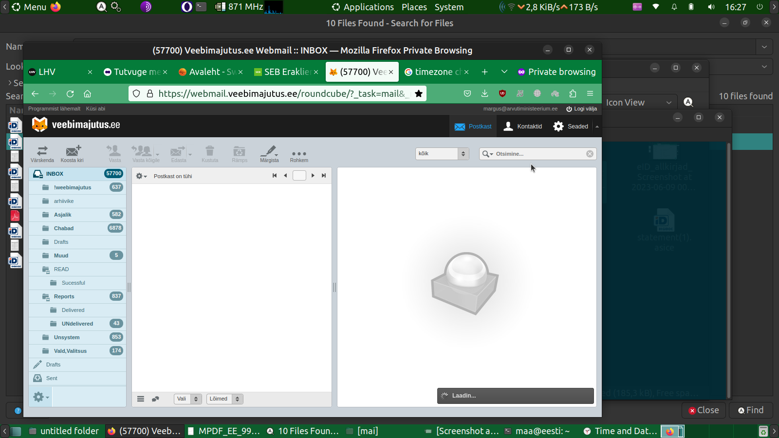Click the Vasta reply icon
Image resolution: width=779 pixels, height=438 pixels.
click(x=114, y=154)
